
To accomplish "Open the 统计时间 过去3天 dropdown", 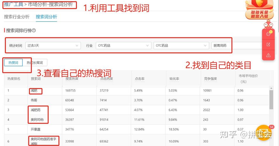I will pos(53,46).
